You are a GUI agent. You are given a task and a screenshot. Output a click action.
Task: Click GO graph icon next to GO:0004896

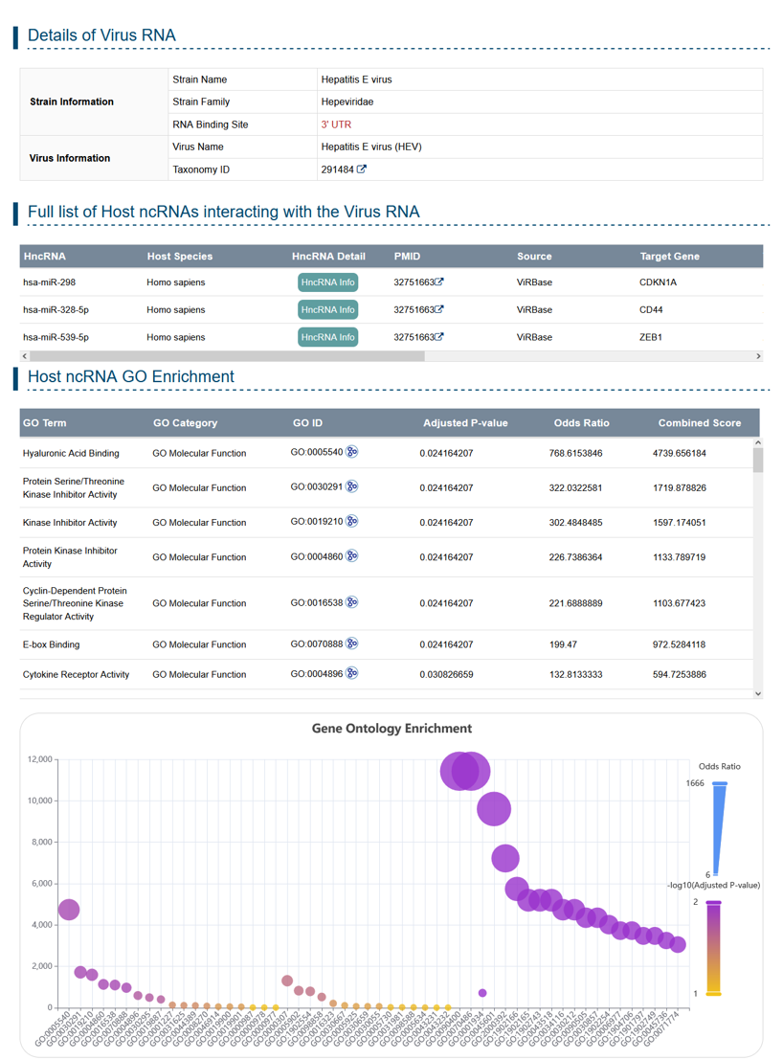pos(351,674)
